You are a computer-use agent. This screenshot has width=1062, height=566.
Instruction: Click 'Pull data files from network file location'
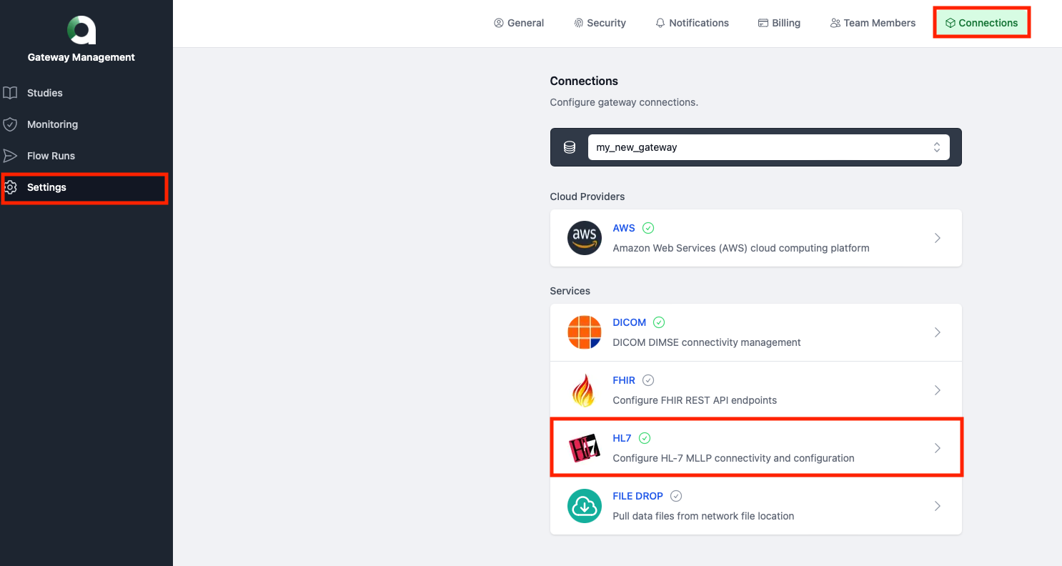pyautogui.click(x=703, y=516)
